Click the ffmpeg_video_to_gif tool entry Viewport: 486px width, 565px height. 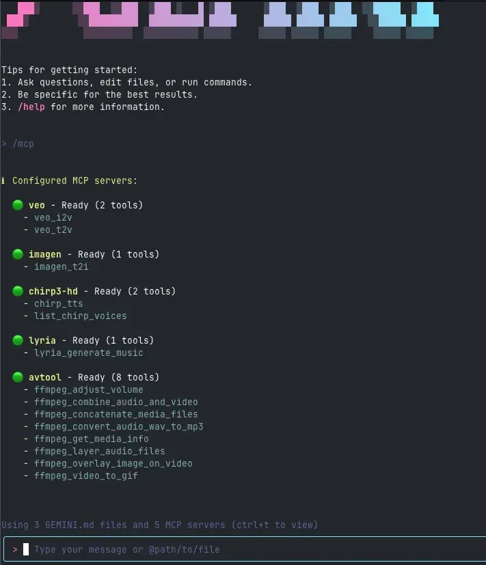(x=86, y=476)
